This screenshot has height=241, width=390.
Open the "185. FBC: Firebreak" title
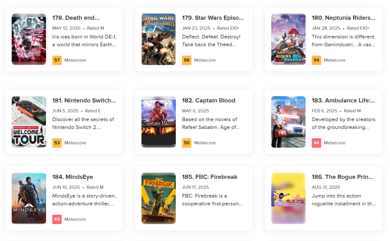tap(210, 177)
